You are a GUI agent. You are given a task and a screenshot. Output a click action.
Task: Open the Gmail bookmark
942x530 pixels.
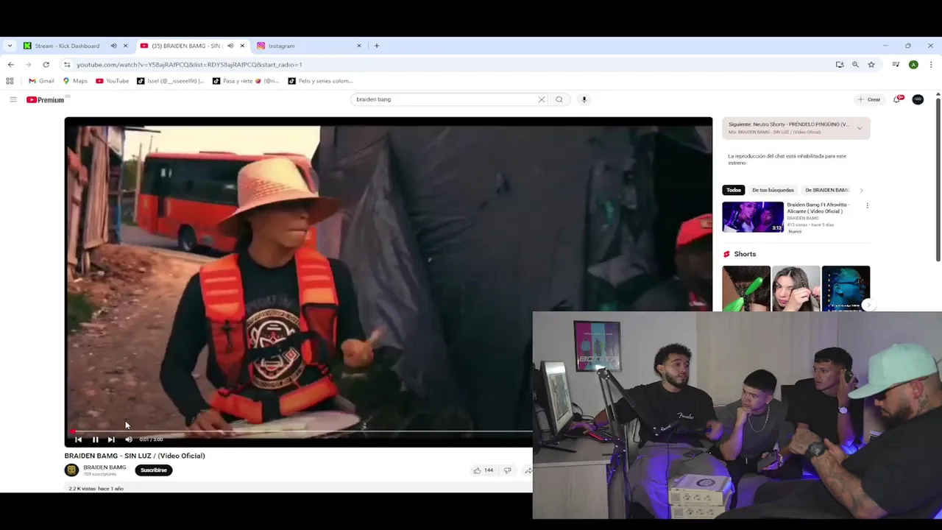tap(41, 81)
